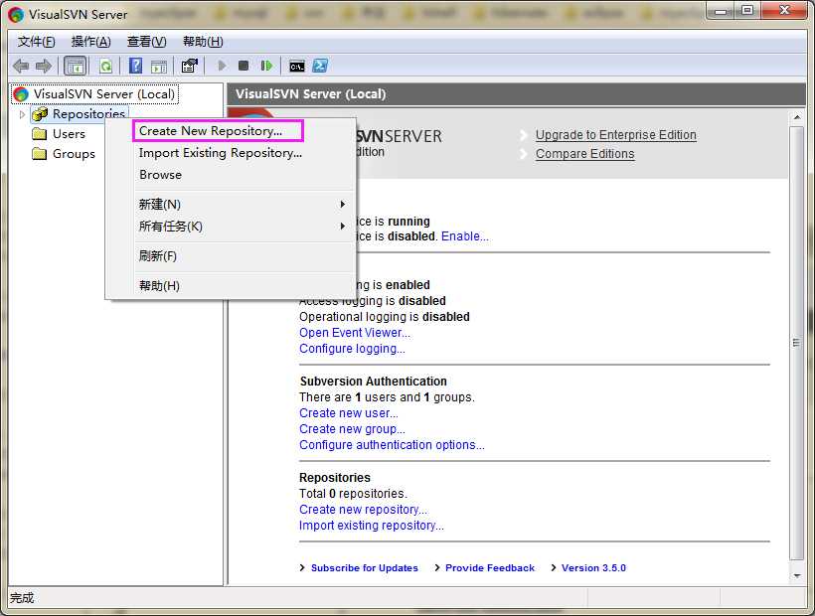Select the Users tree item
This screenshot has height=616, width=815.
69,134
